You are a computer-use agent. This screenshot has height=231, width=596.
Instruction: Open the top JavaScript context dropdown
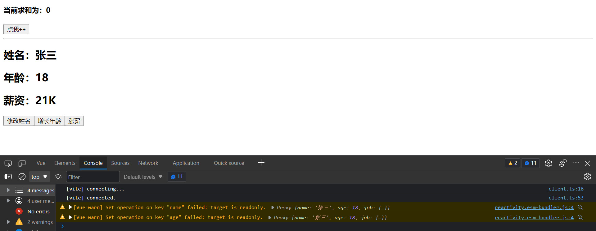[39, 177]
